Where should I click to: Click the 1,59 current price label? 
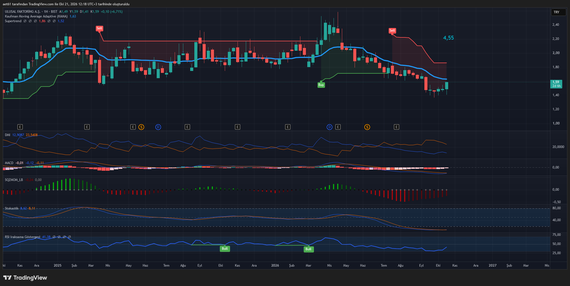[x=556, y=84]
